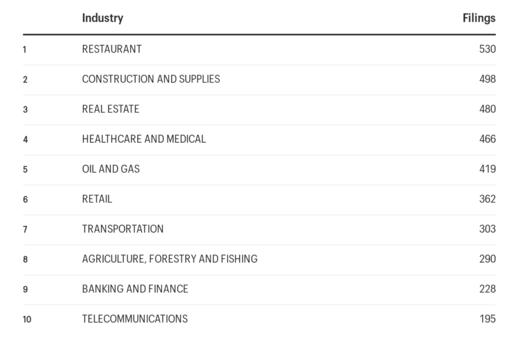Click rank number 10 in table
The width and height of the screenshot is (515, 341).
[x=27, y=319]
